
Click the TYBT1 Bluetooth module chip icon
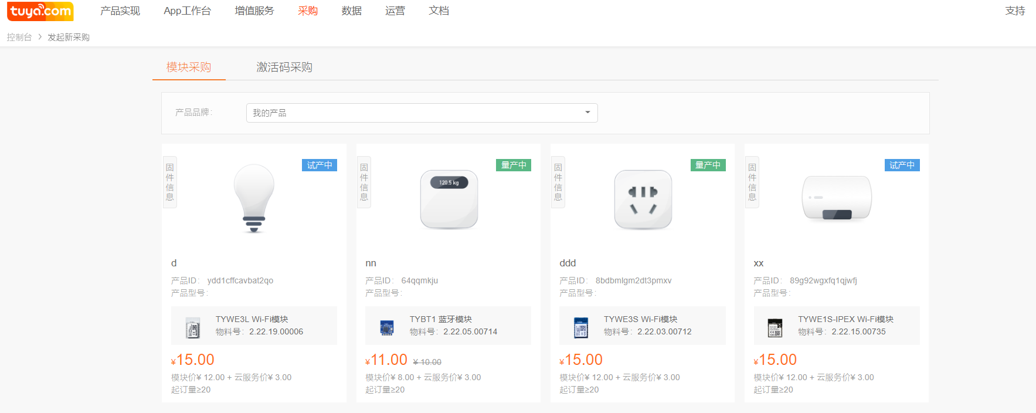[x=387, y=327]
